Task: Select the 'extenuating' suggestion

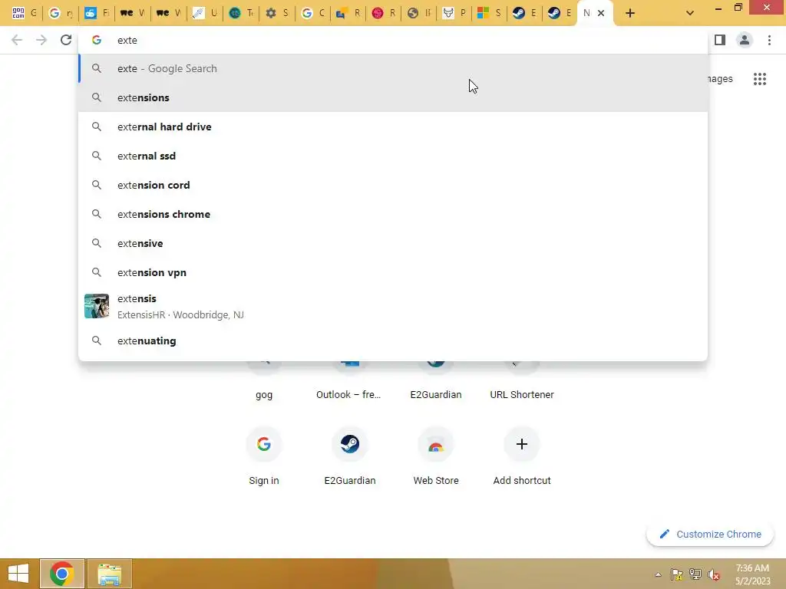Action: [x=393, y=341]
